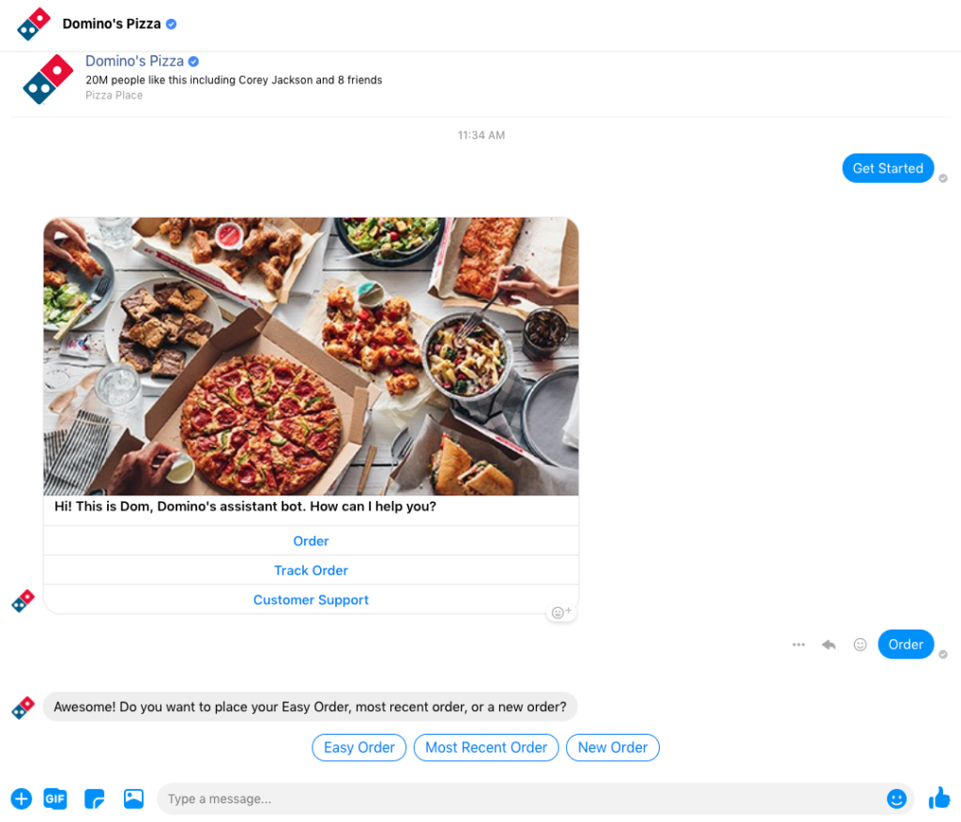Click the Get Started button
Screen dimensions: 961x822
pos(887,168)
